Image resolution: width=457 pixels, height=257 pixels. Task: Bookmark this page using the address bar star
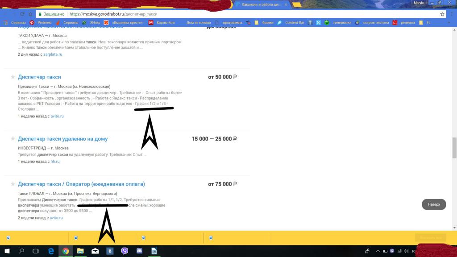pos(442,14)
